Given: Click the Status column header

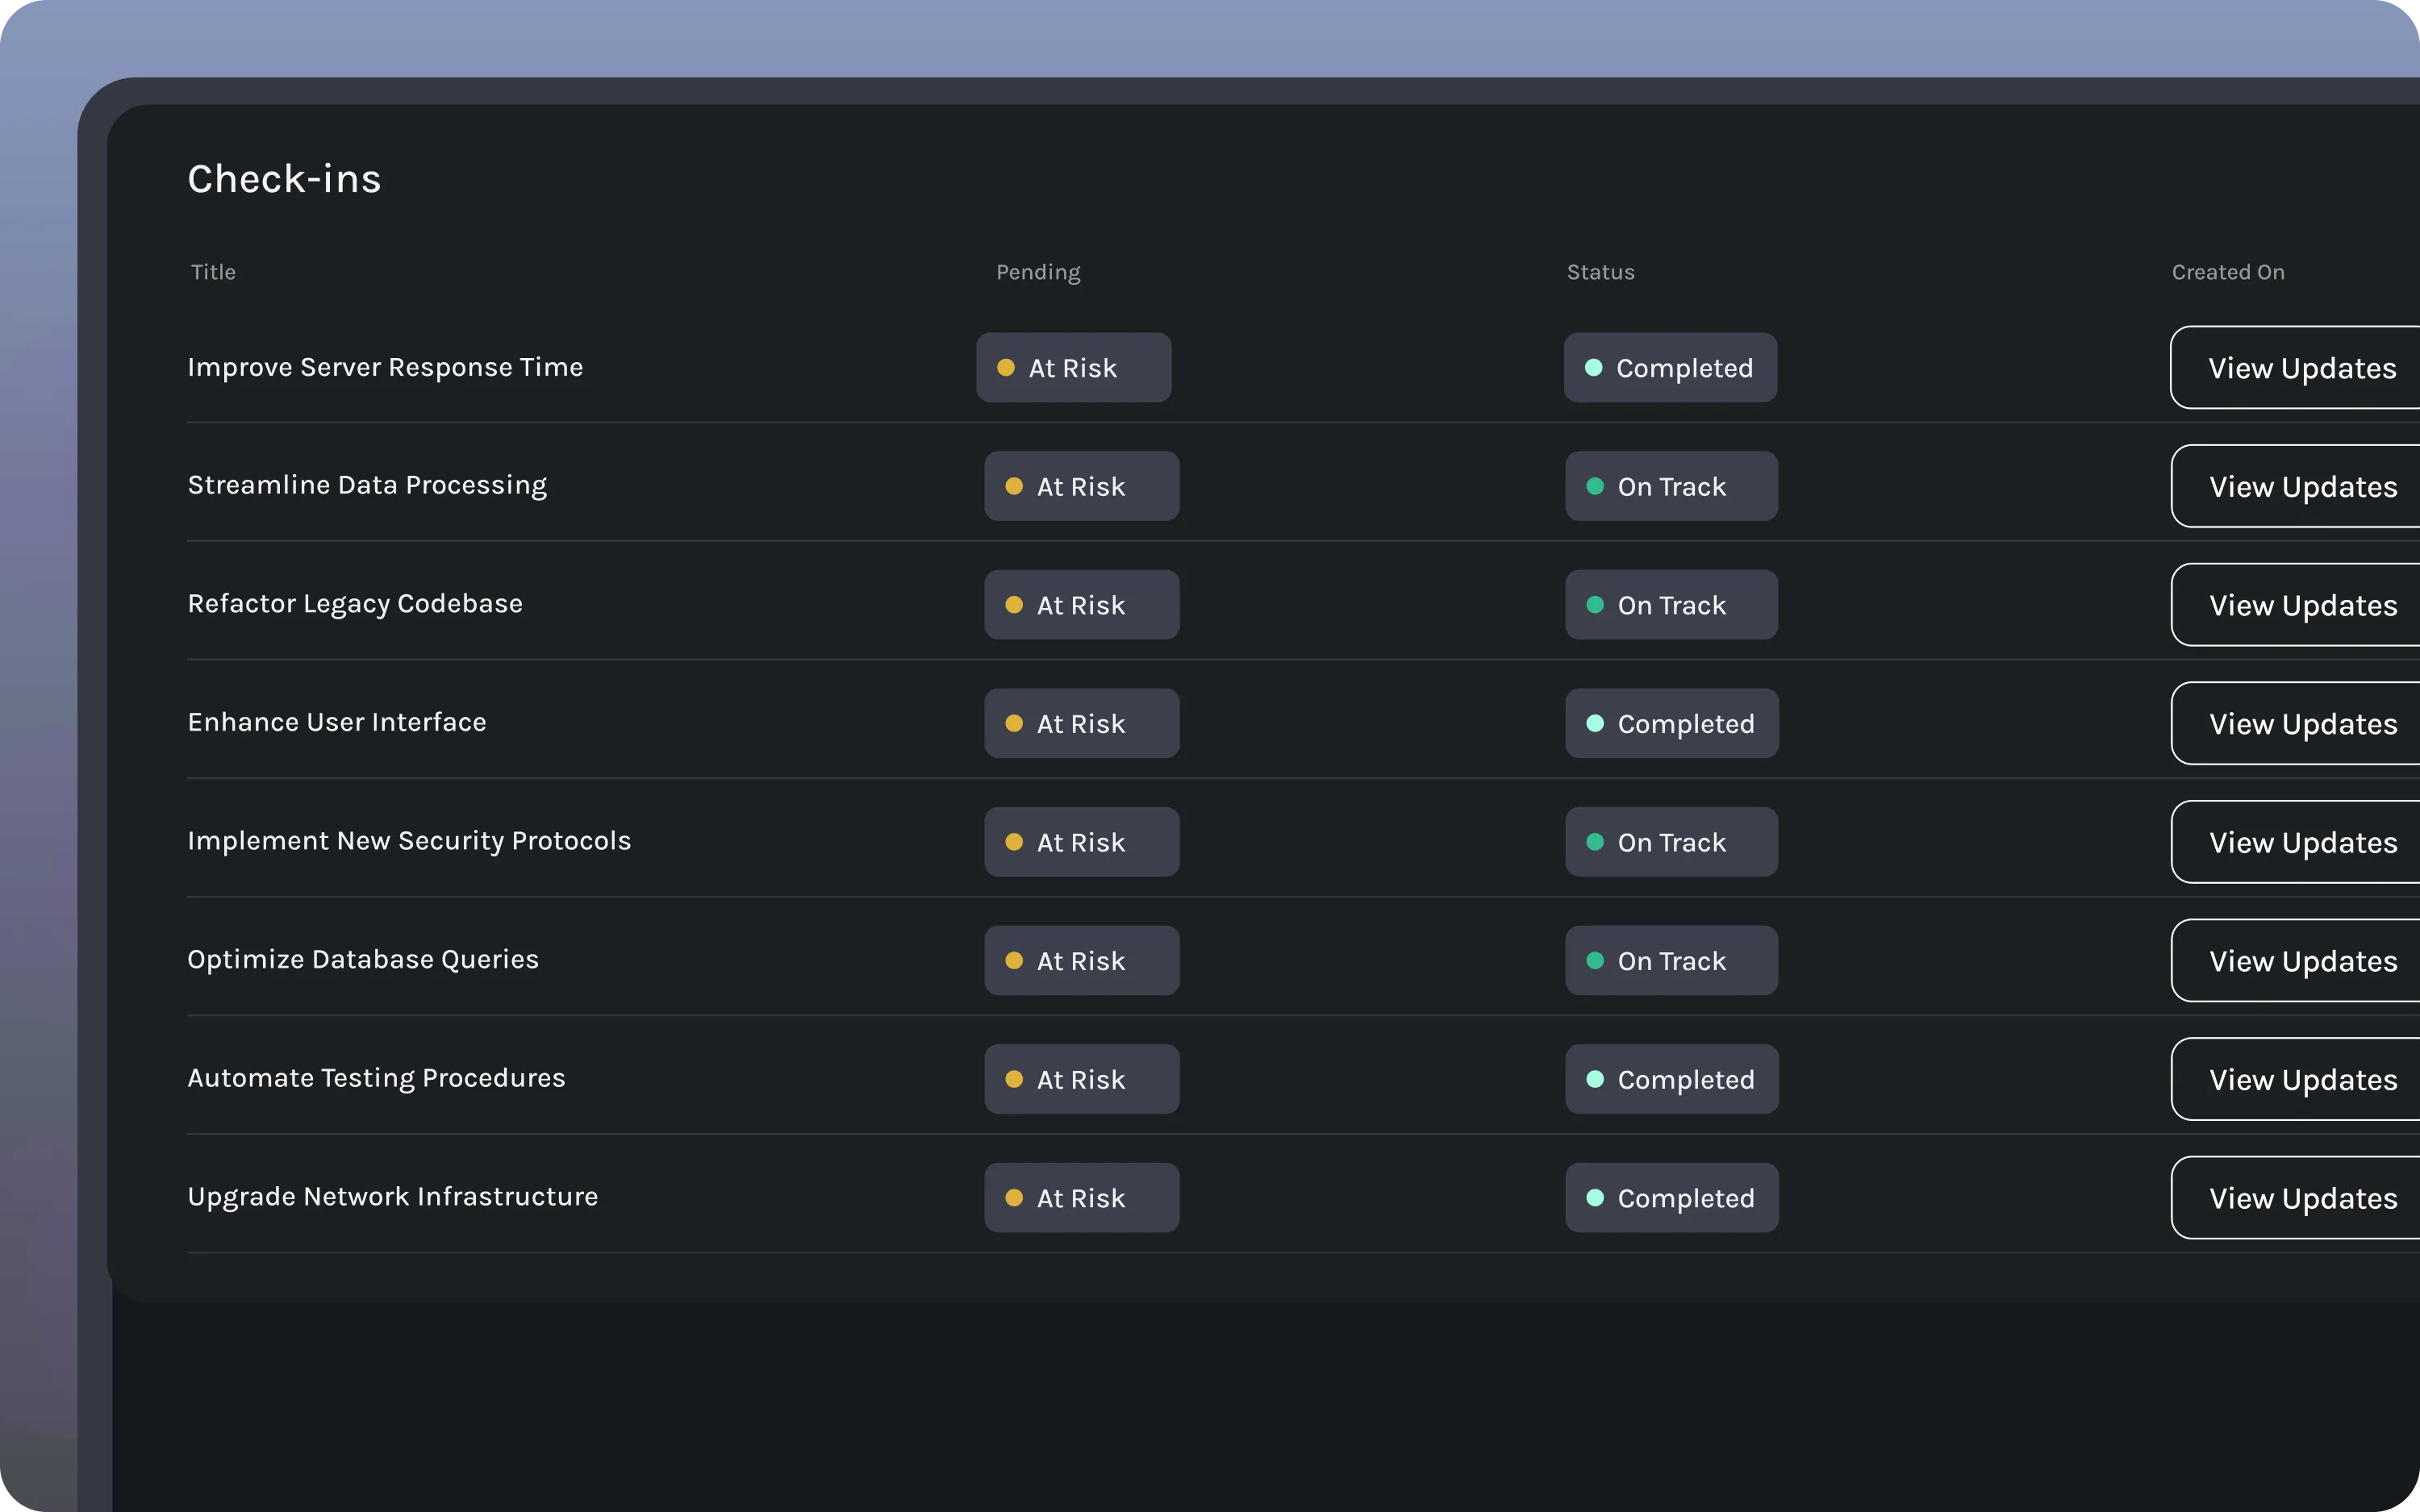Looking at the screenshot, I should (x=1600, y=272).
